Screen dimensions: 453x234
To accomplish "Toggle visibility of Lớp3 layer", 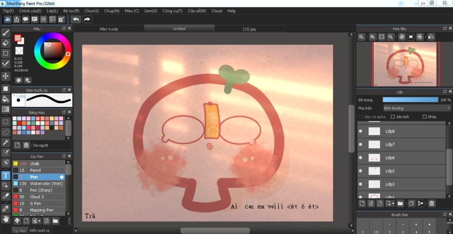I will pyautogui.click(x=360, y=184).
